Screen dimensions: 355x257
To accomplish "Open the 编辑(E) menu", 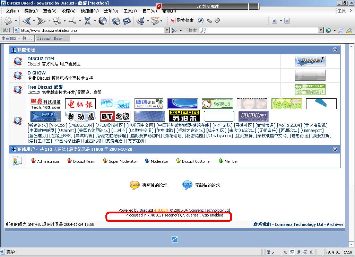I will click(x=31, y=11).
